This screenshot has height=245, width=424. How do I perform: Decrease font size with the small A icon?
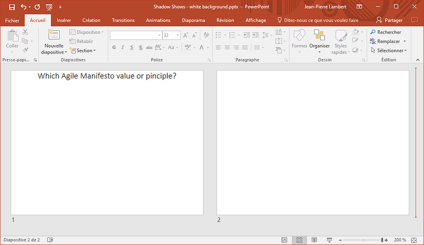click(x=195, y=36)
